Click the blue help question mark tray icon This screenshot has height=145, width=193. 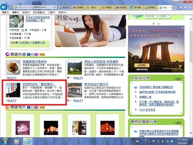point(142,141)
